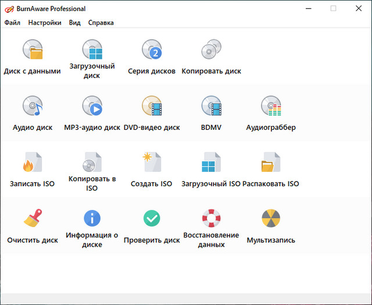Image resolution: width=372 pixels, height=305 pixels.
Task: Open DVD-видео диск tool
Action: tap(152, 107)
